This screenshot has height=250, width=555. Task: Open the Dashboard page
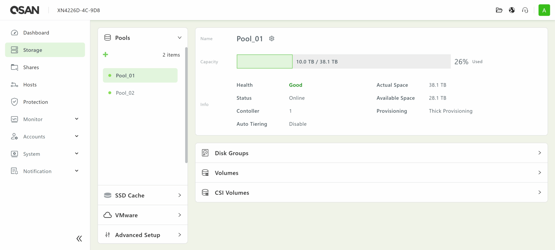click(36, 33)
